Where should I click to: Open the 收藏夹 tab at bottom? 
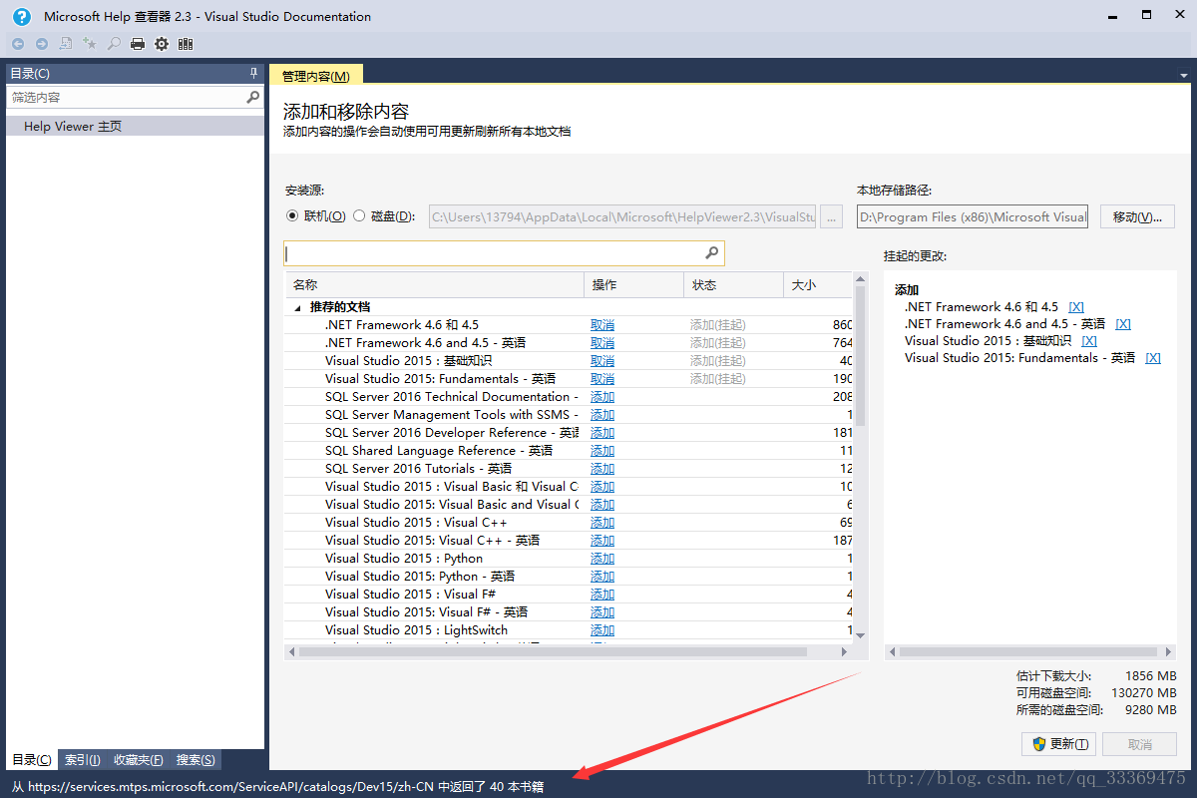[x=139, y=760]
